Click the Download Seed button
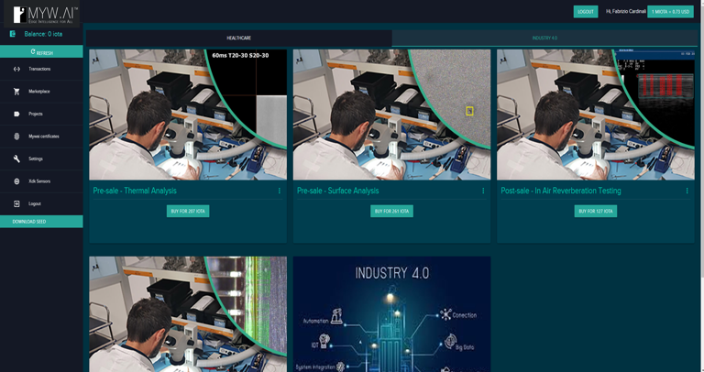The width and height of the screenshot is (704, 372). pos(41,222)
